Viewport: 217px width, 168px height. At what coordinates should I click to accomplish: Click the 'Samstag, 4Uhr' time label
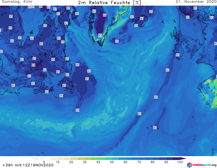(x=17, y=2)
